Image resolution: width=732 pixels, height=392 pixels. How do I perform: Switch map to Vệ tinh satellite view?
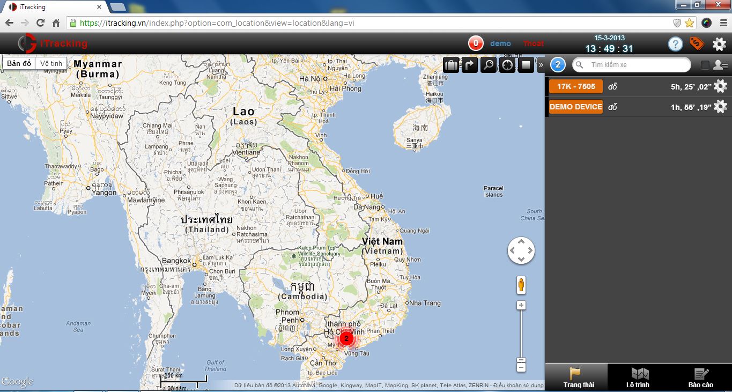(51, 63)
